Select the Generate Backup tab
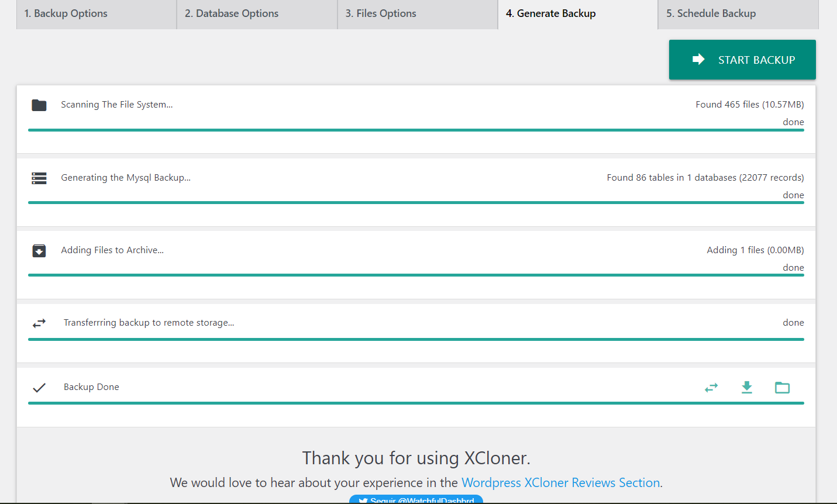Screen dimensions: 837x504 578,14
